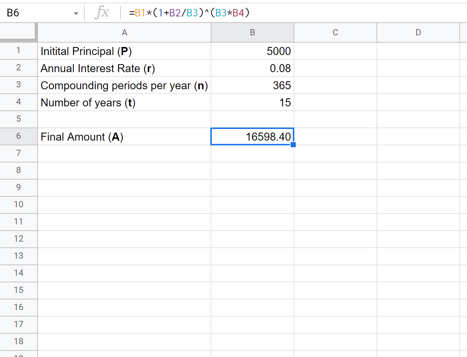
Task: Select the Final Amount label cell
Action: click(x=125, y=137)
